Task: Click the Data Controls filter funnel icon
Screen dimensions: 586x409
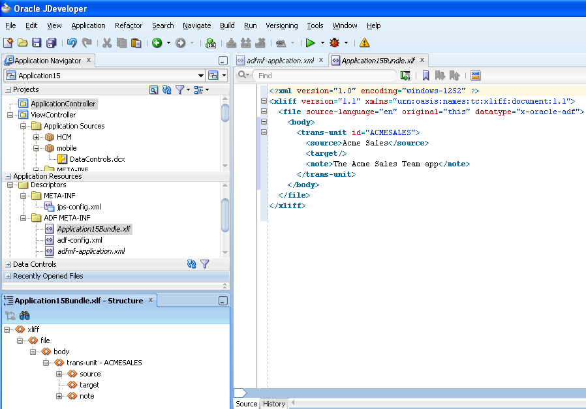Action: (205, 264)
